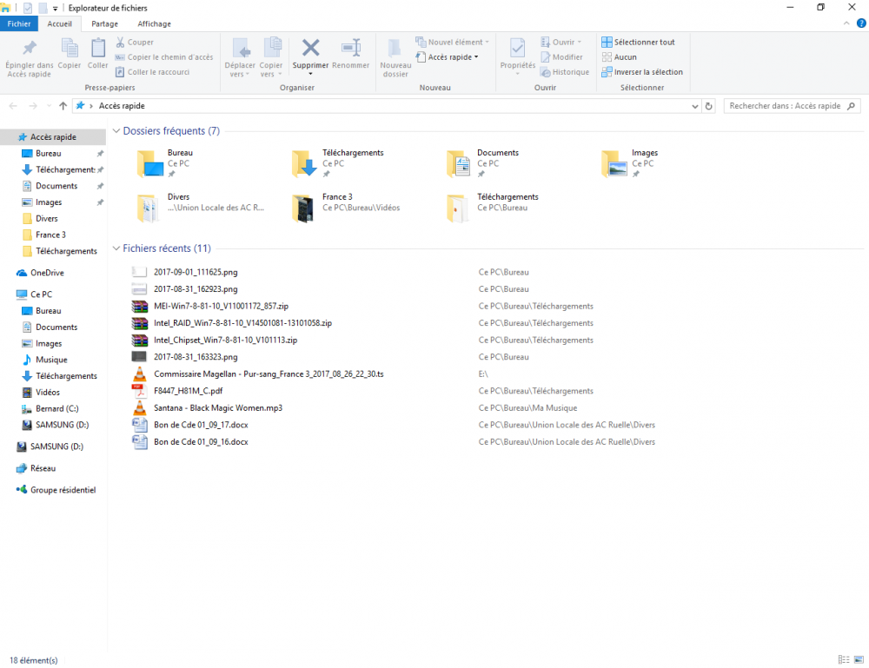
Task: Go up one level with up arrow
Action: point(63,106)
